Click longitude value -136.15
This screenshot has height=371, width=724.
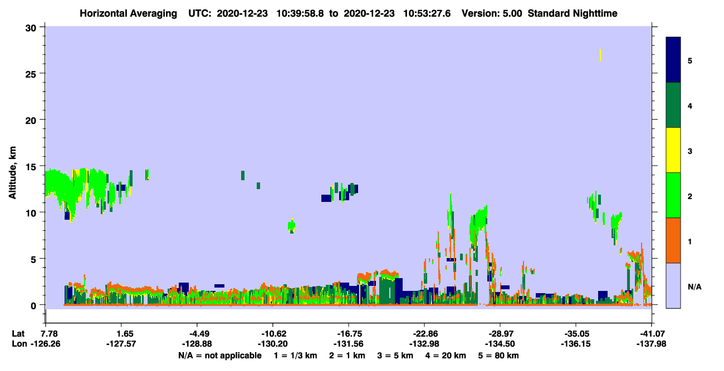pos(576,344)
